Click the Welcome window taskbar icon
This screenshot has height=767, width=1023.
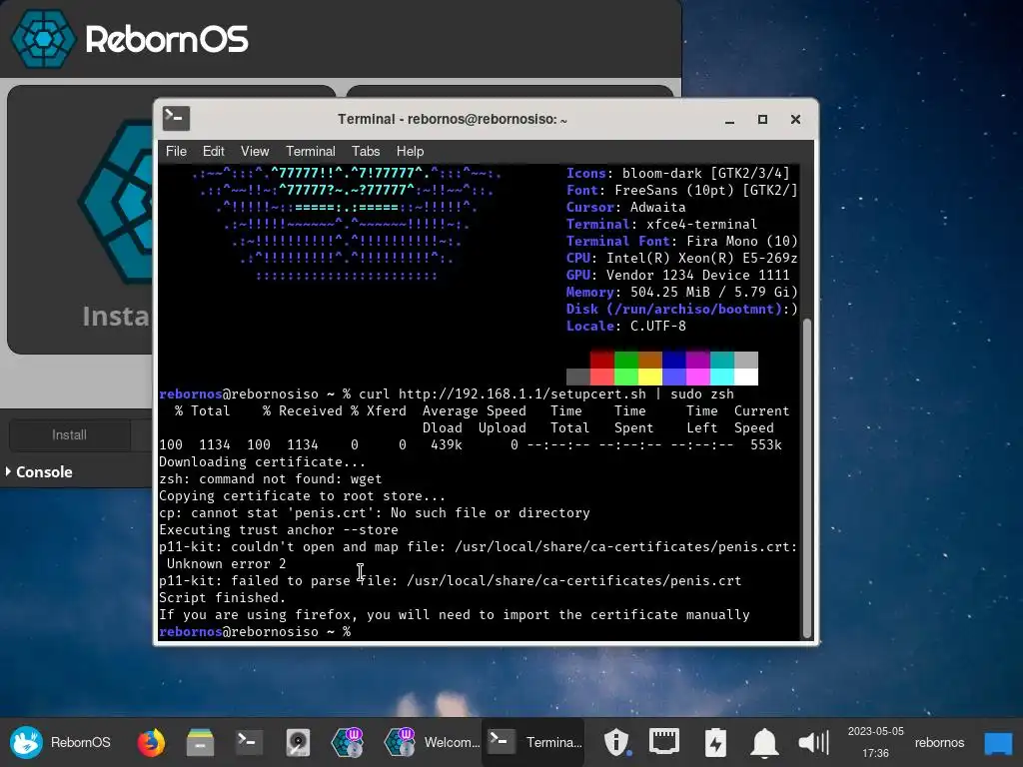400,742
